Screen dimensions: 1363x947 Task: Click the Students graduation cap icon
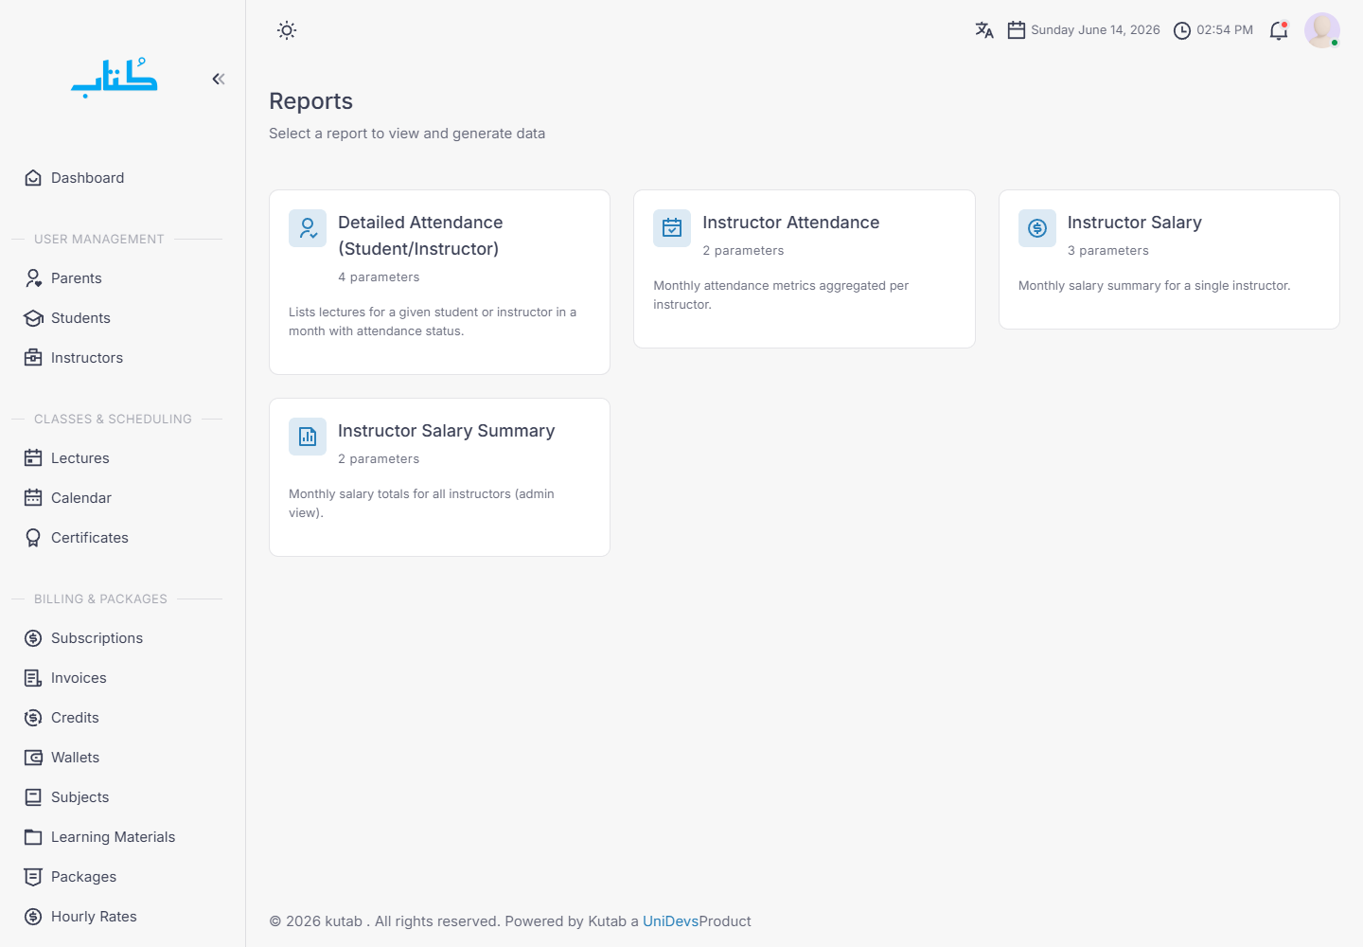(33, 318)
